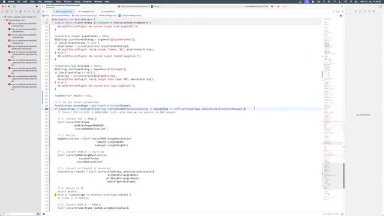The height and width of the screenshot is (216, 384).
Task: Click the related items icon before tabs
Action: [x=43, y=11]
